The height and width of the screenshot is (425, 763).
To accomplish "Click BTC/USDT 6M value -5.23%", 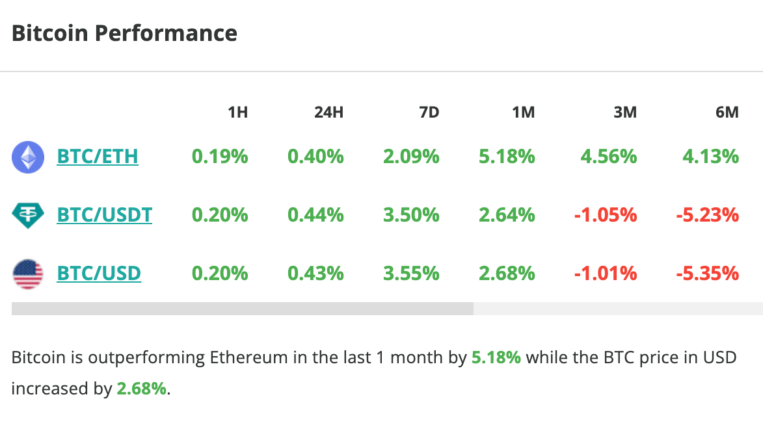I will (706, 214).
